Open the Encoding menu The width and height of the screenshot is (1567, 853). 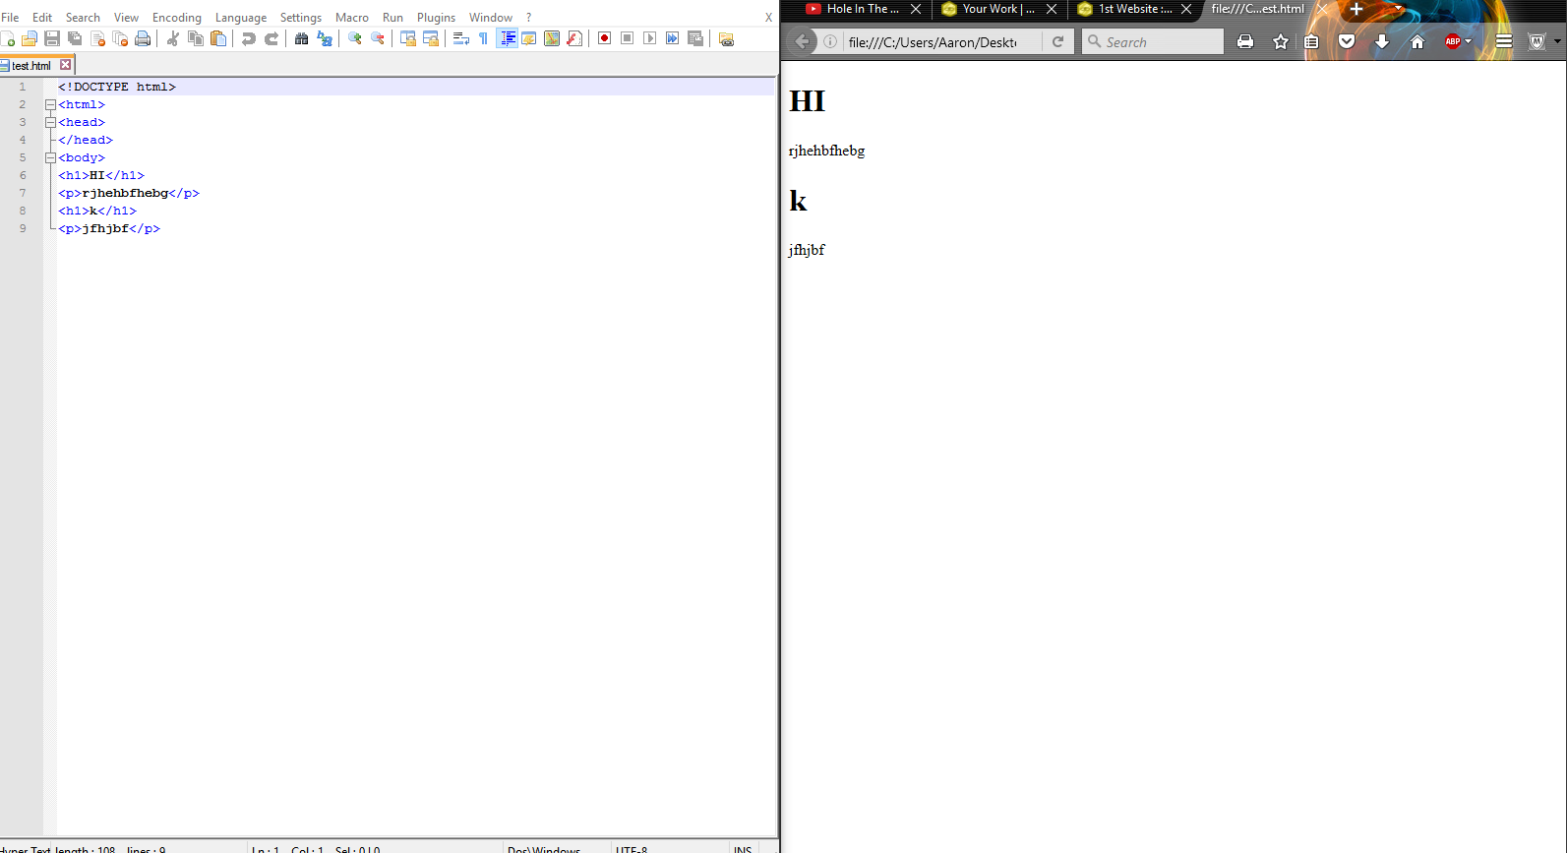(177, 17)
